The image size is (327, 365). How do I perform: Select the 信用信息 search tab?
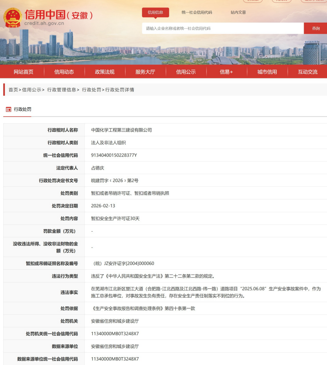[155, 12]
